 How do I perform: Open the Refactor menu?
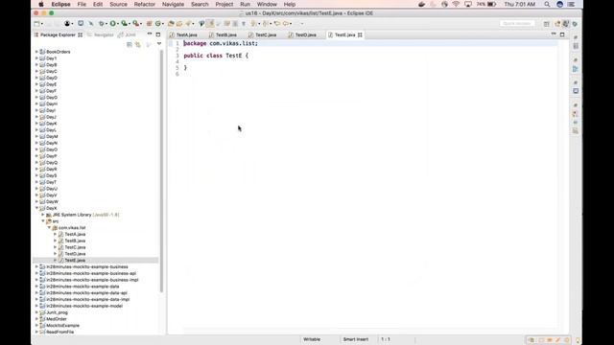(145, 4)
